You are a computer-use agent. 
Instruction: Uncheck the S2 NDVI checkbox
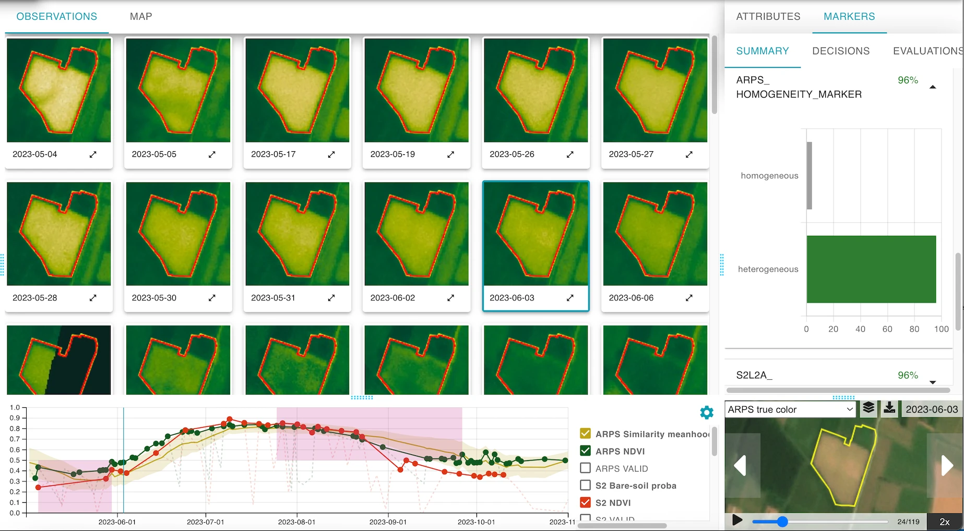(x=586, y=503)
